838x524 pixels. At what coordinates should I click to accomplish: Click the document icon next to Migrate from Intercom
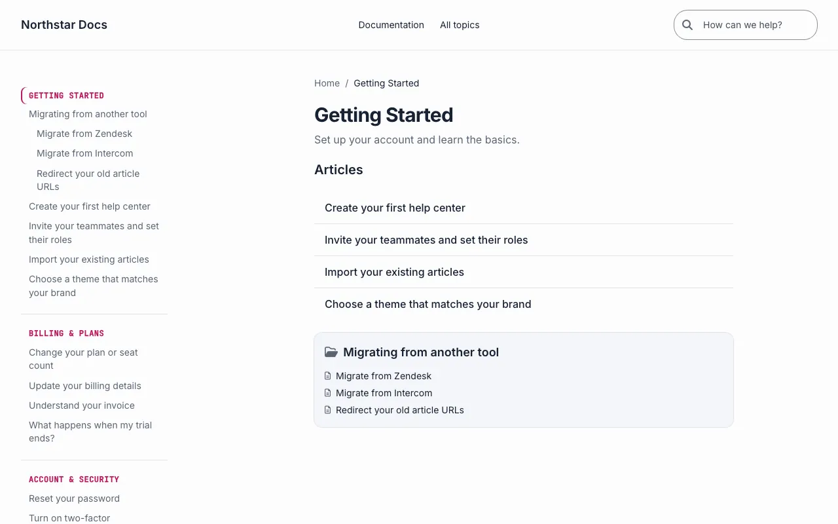pyautogui.click(x=328, y=393)
